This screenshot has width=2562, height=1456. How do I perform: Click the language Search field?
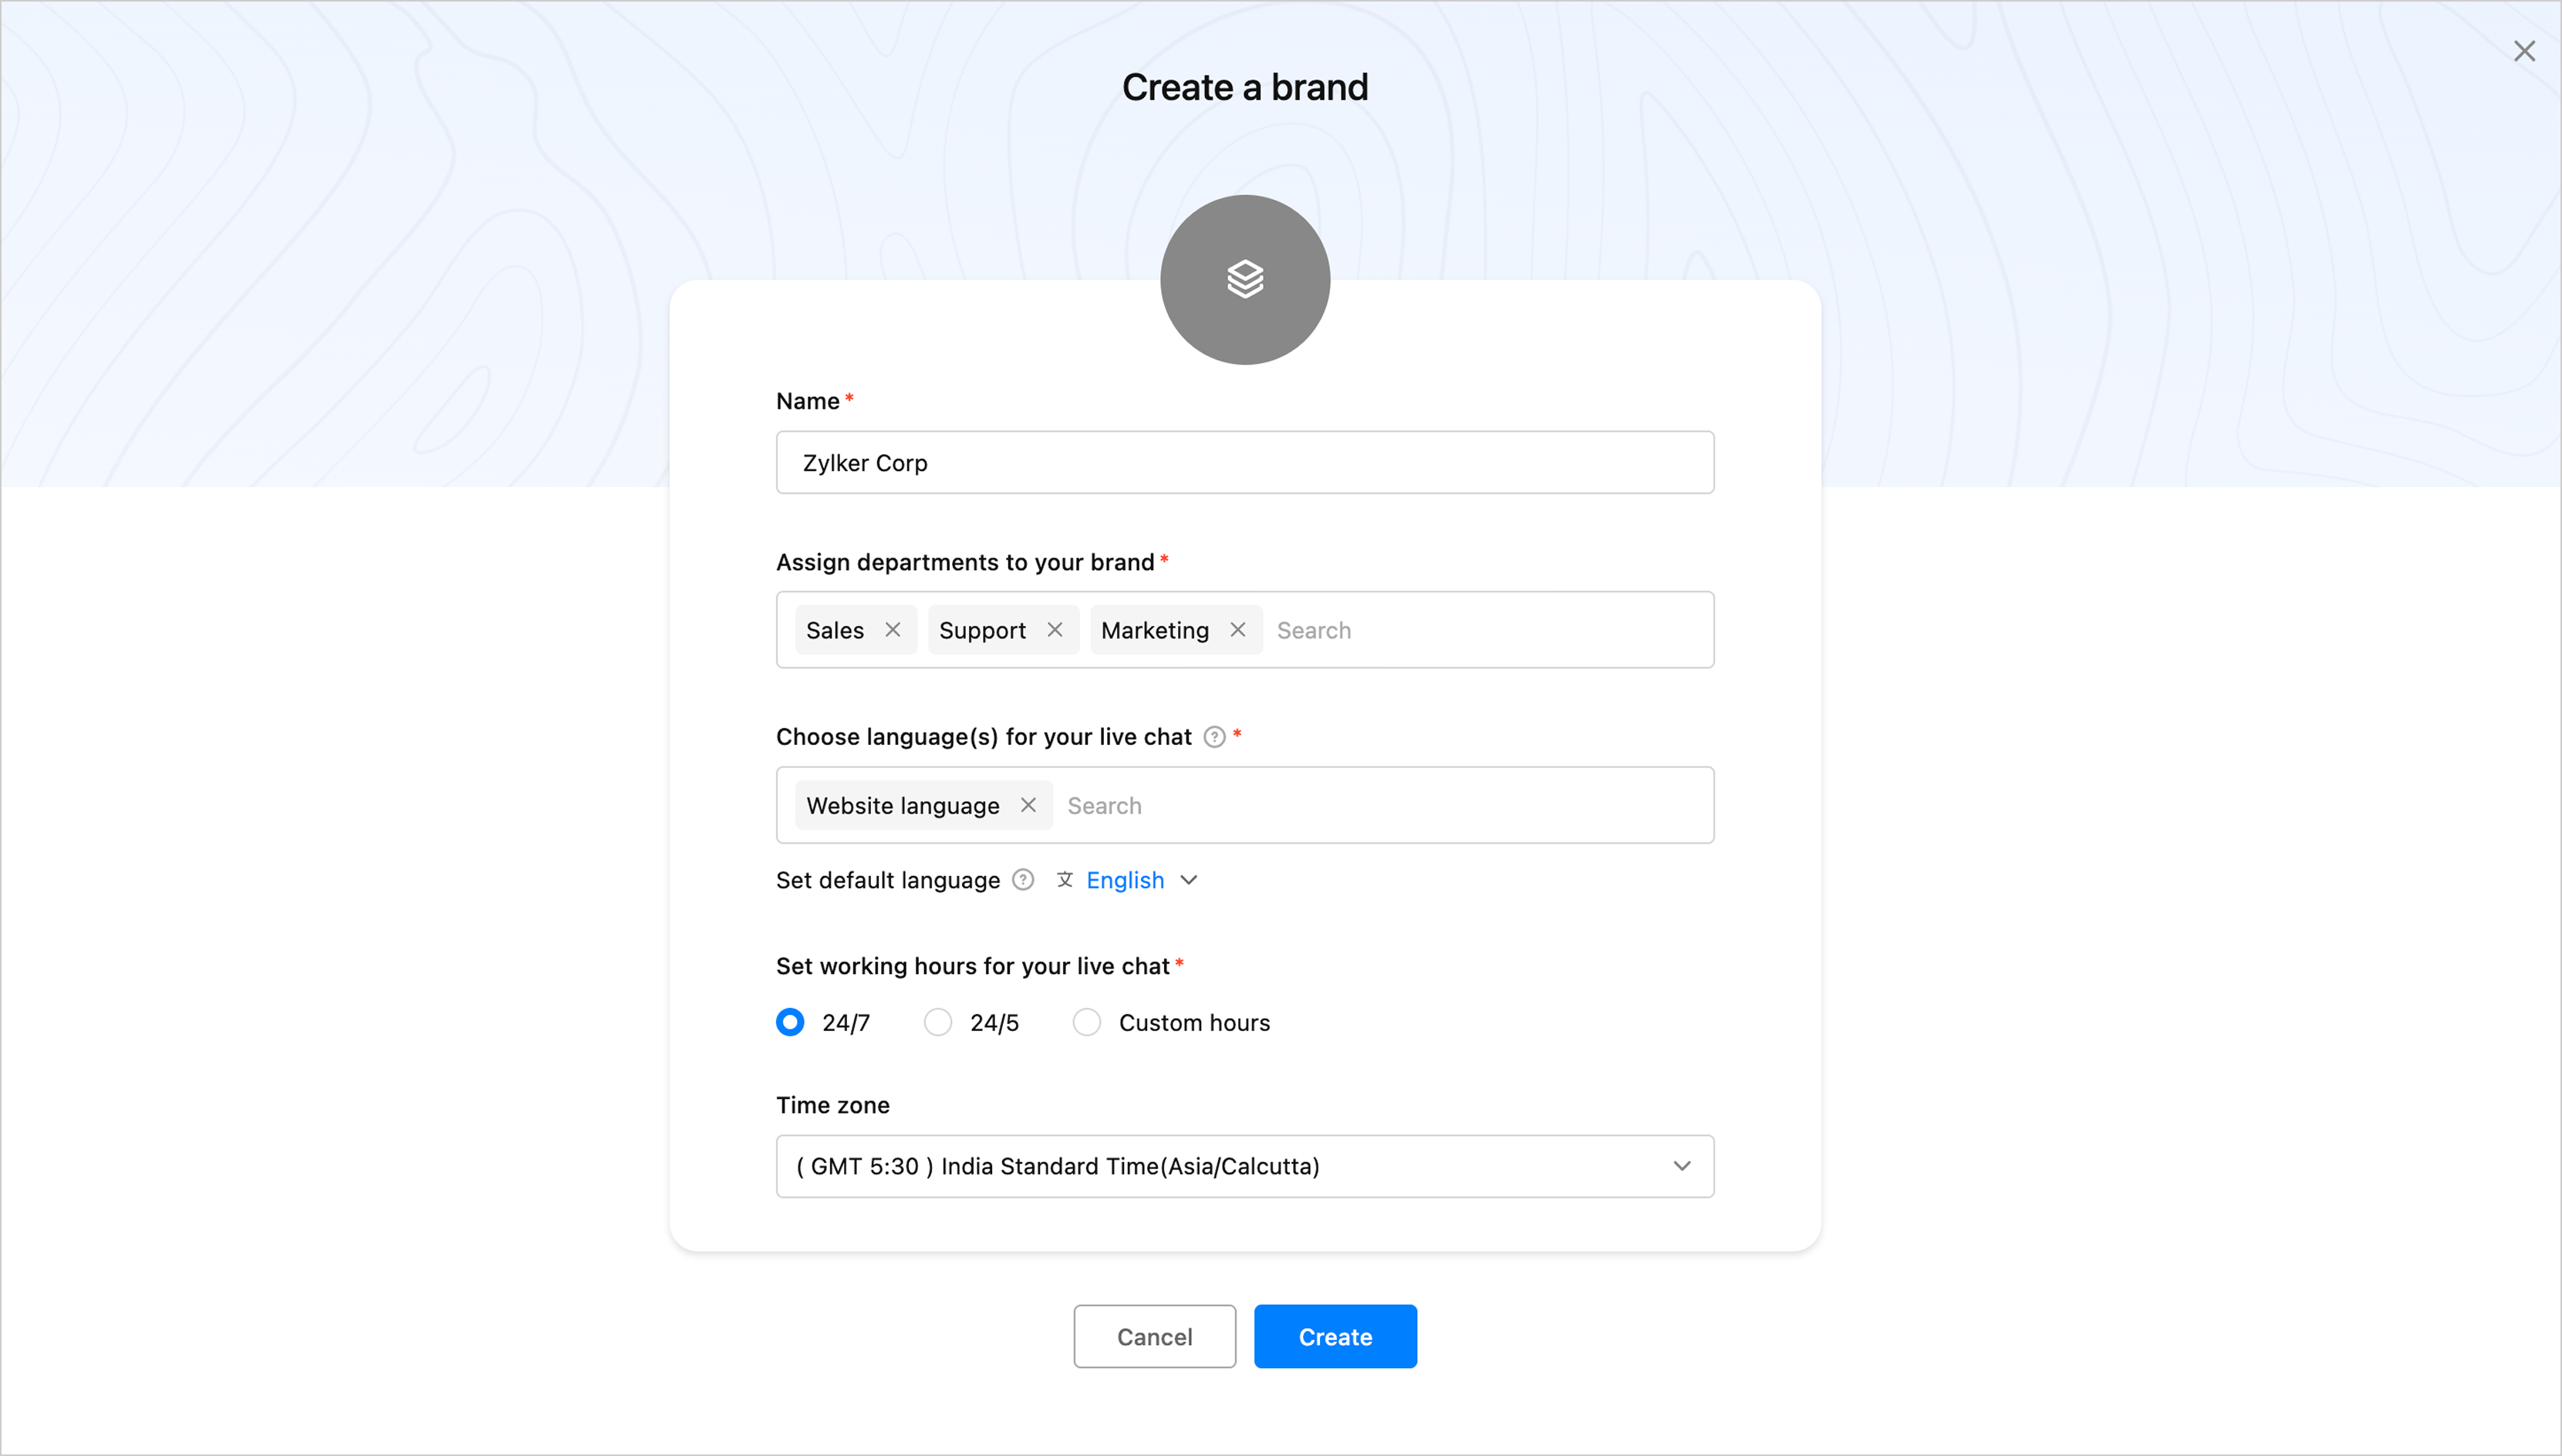click(1381, 805)
